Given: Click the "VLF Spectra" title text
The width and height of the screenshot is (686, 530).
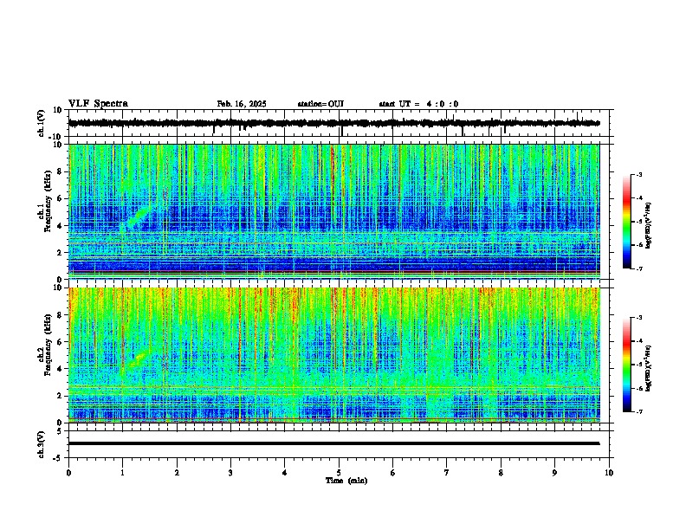Looking at the screenshot, I should 98,104.
